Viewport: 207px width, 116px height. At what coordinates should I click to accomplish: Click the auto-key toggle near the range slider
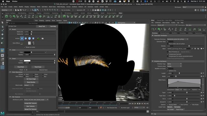(x=101, y=108)
